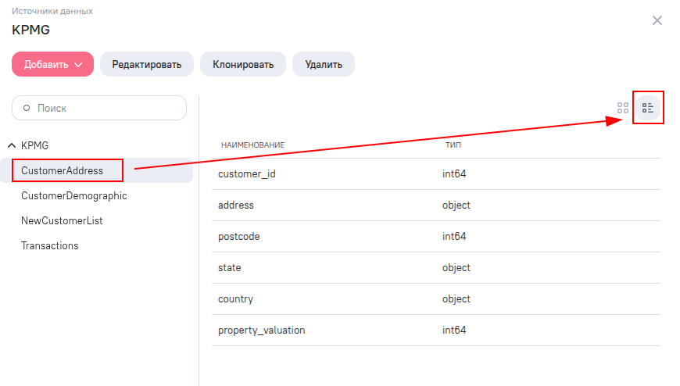Click the KPMG tree root label
The width and height of the screenshot is (680, 386).
[x=34, y=145]
